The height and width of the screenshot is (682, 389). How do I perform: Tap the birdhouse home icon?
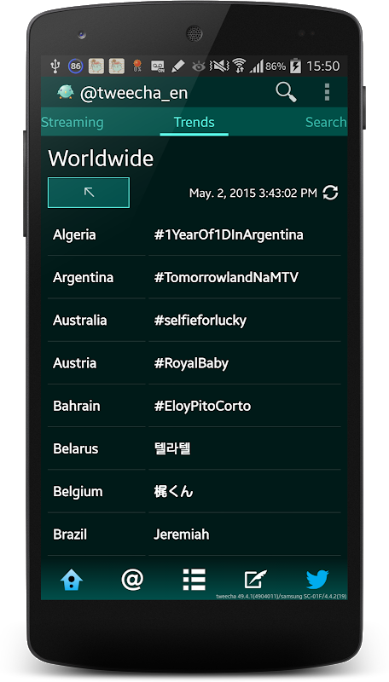pos(72,580)
